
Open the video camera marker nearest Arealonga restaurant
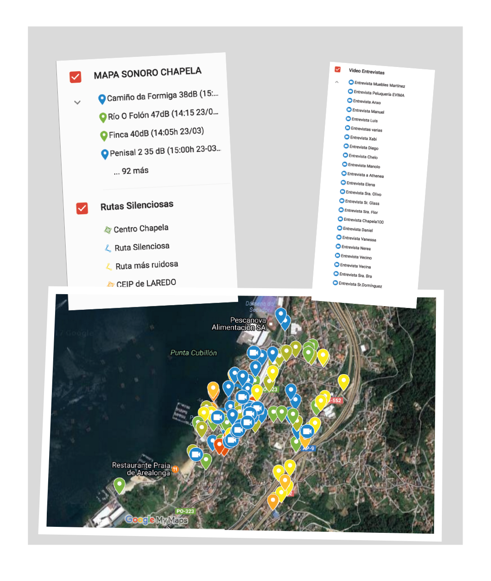196,454
